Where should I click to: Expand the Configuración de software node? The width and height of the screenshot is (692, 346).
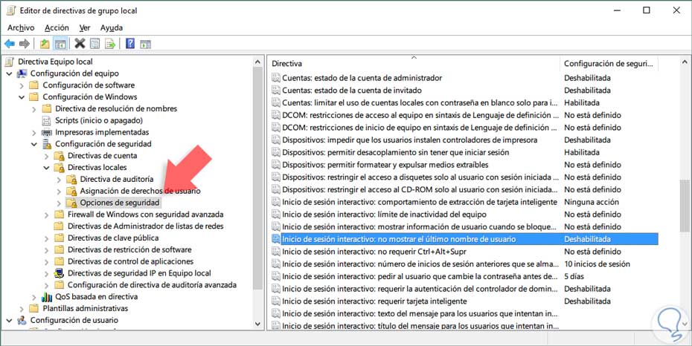click(x=22, y=85)
